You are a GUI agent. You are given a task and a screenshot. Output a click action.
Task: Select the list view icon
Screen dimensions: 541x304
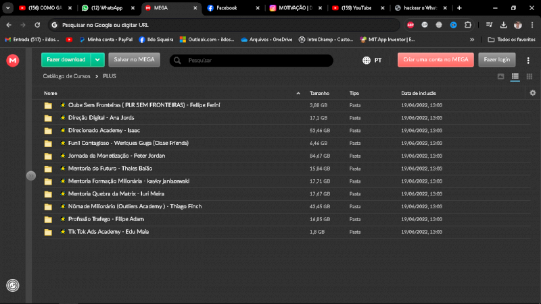click(x=515, y=77)
